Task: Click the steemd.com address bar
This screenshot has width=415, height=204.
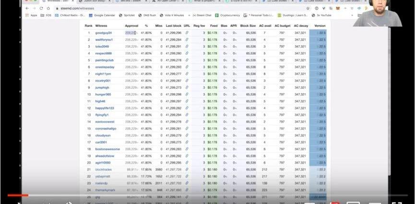Action: point(144,8)
